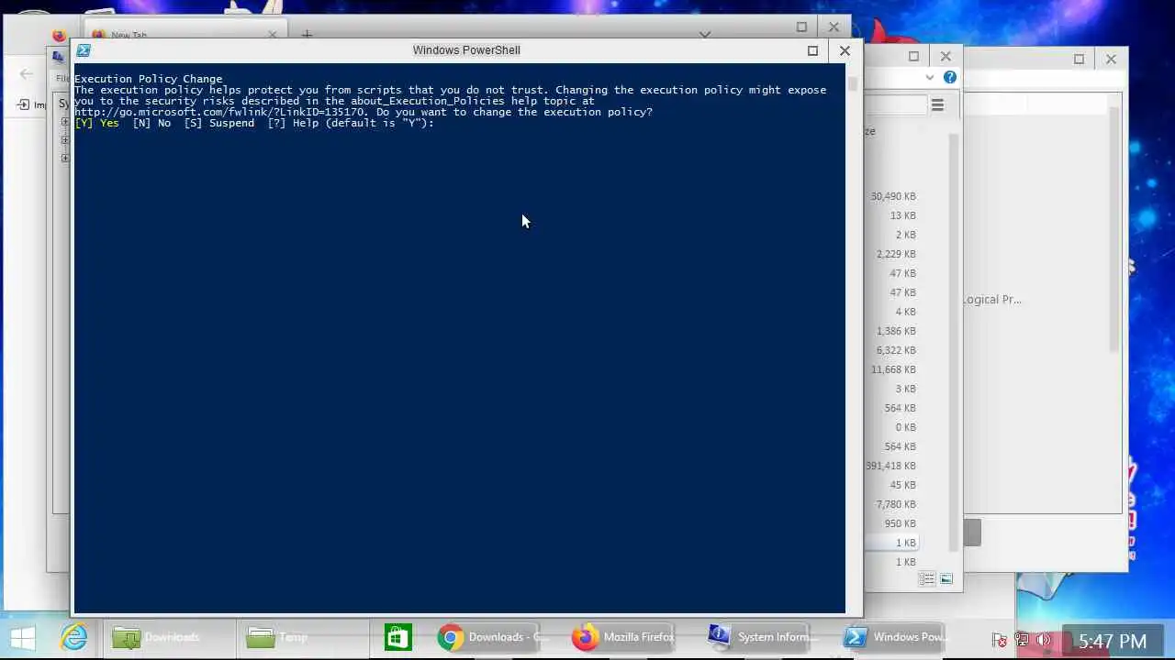Click the Action Center flag tray icon
This screenshot has height=660, width=1175.
pos(1000,640)
